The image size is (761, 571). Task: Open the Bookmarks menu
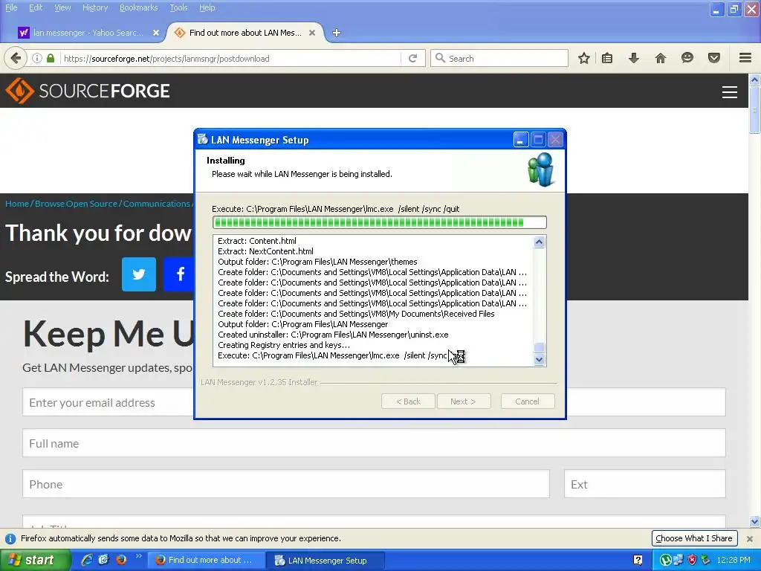[x=138, y=7]
